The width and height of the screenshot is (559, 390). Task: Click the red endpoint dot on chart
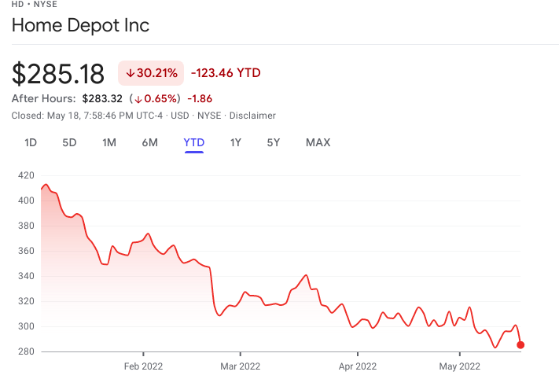pos(520,344)
